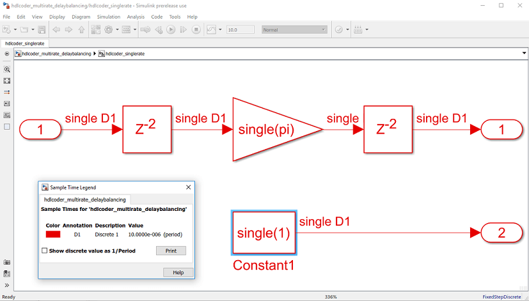The image size is (529, 301).
Task: Click the Open folder toolbar icon
Action: pyautogui.click(x=24, y=30)
